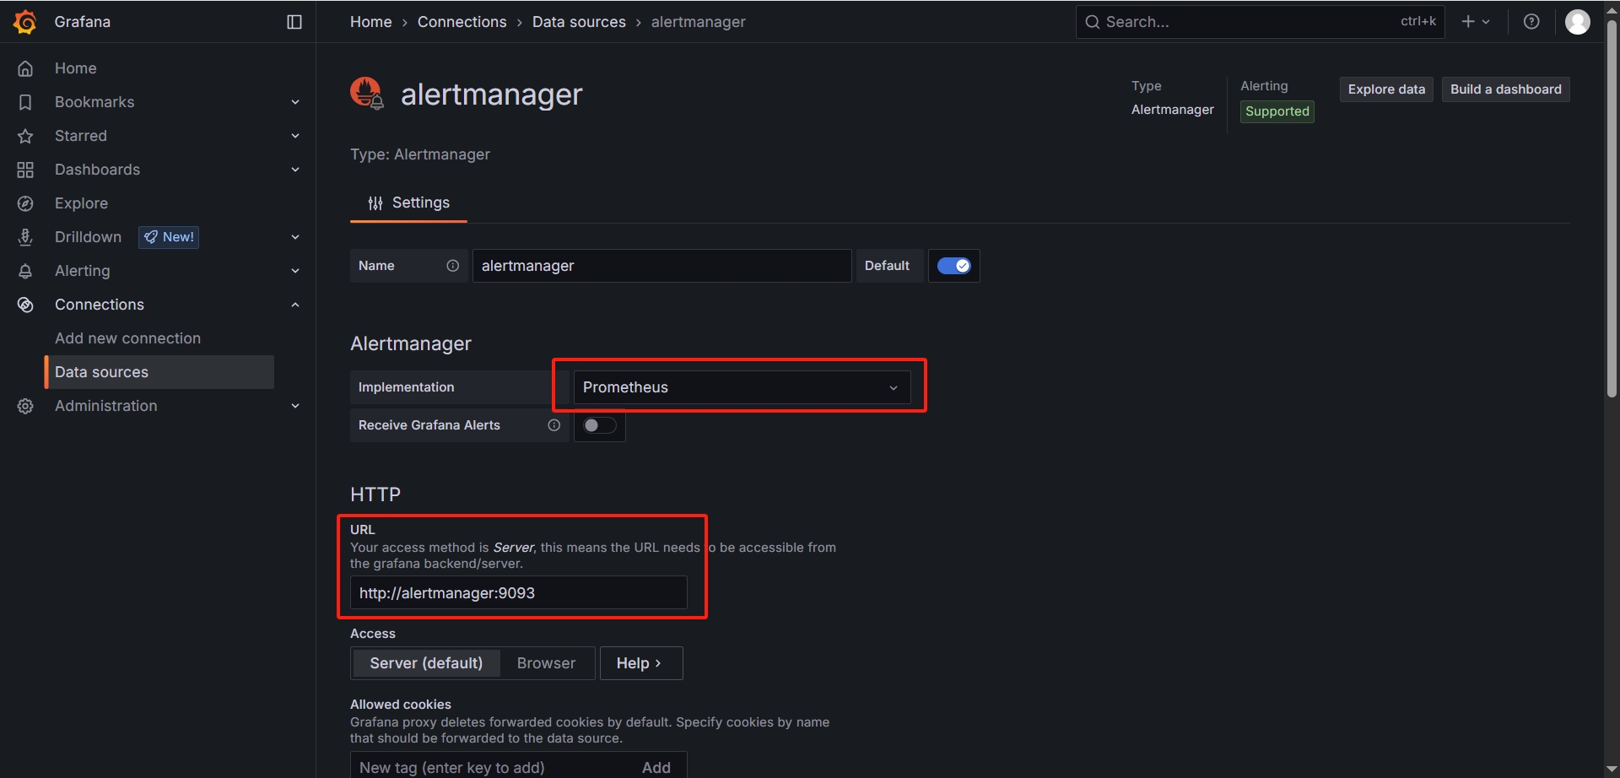Go to Add new connection menu item
The image size is (1620, 778).
127,338
